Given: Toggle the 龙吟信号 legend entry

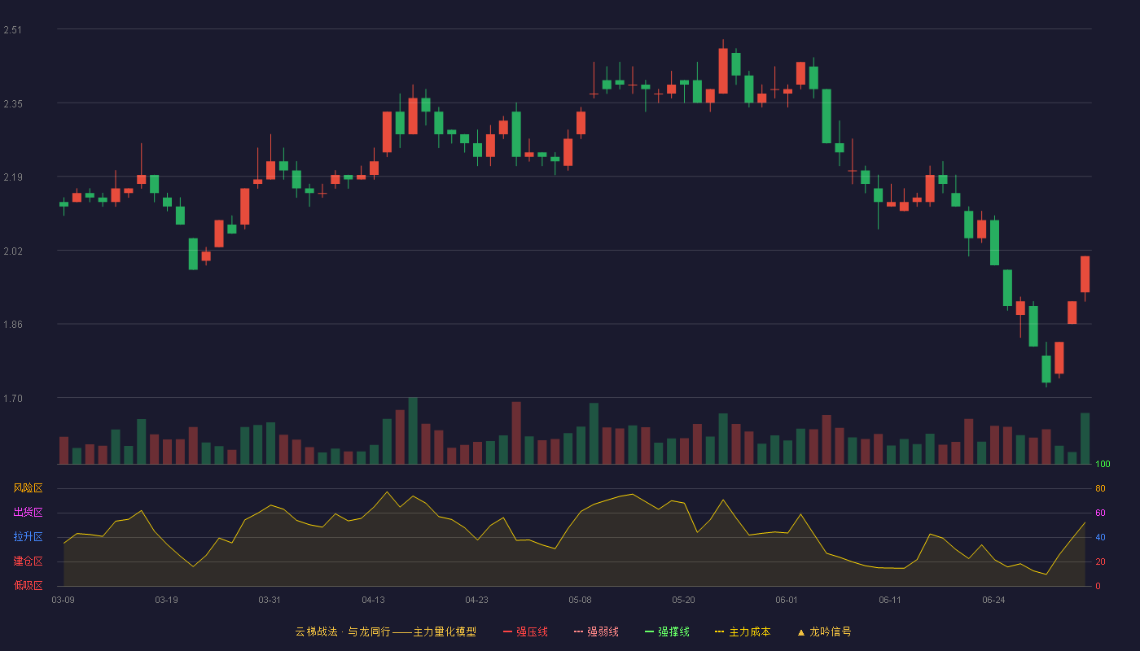Looking at the screenshot, I should pyautogui.click(x=824, y=631).
